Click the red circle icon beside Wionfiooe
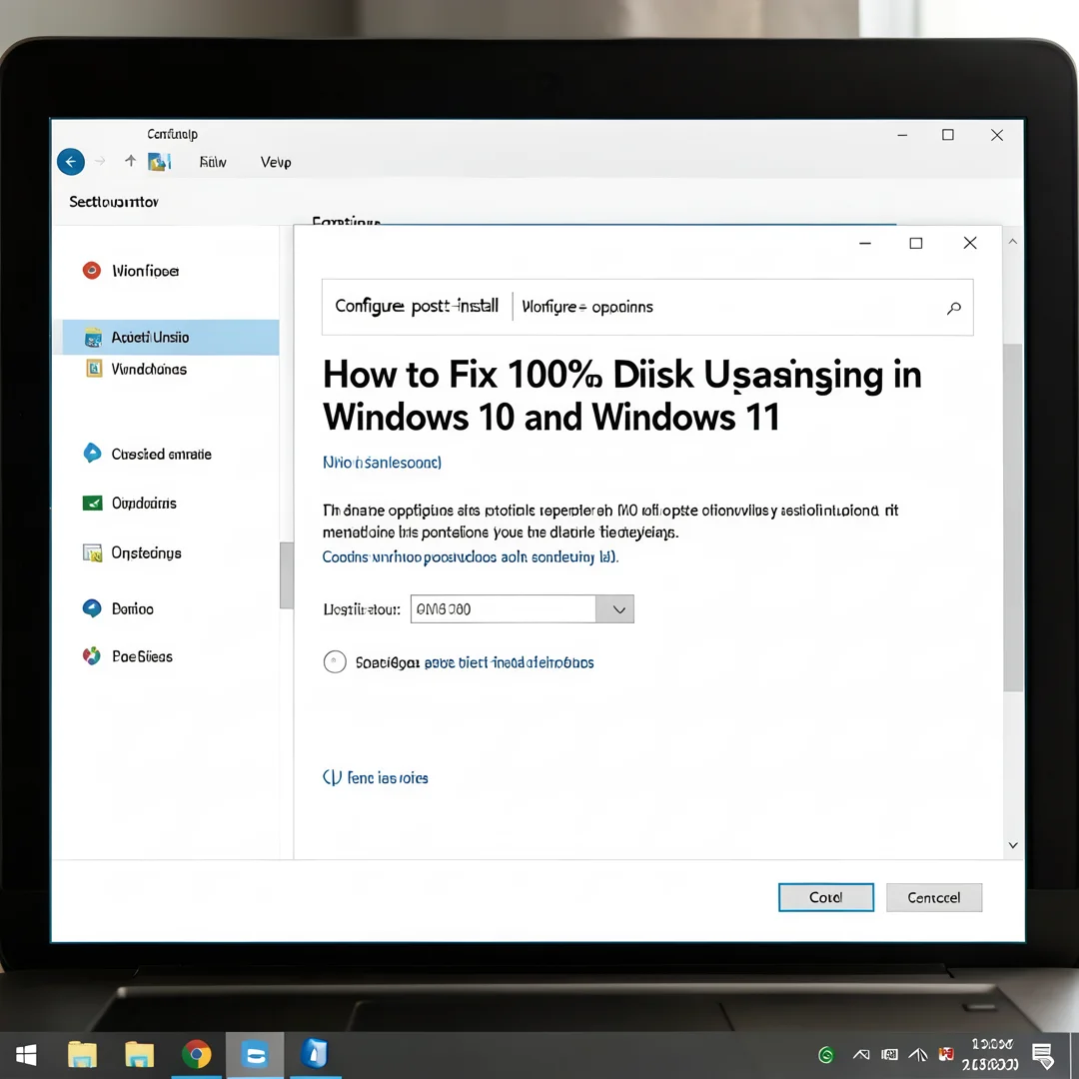The image size is (1079, 1079). click(x=92, y=271)
